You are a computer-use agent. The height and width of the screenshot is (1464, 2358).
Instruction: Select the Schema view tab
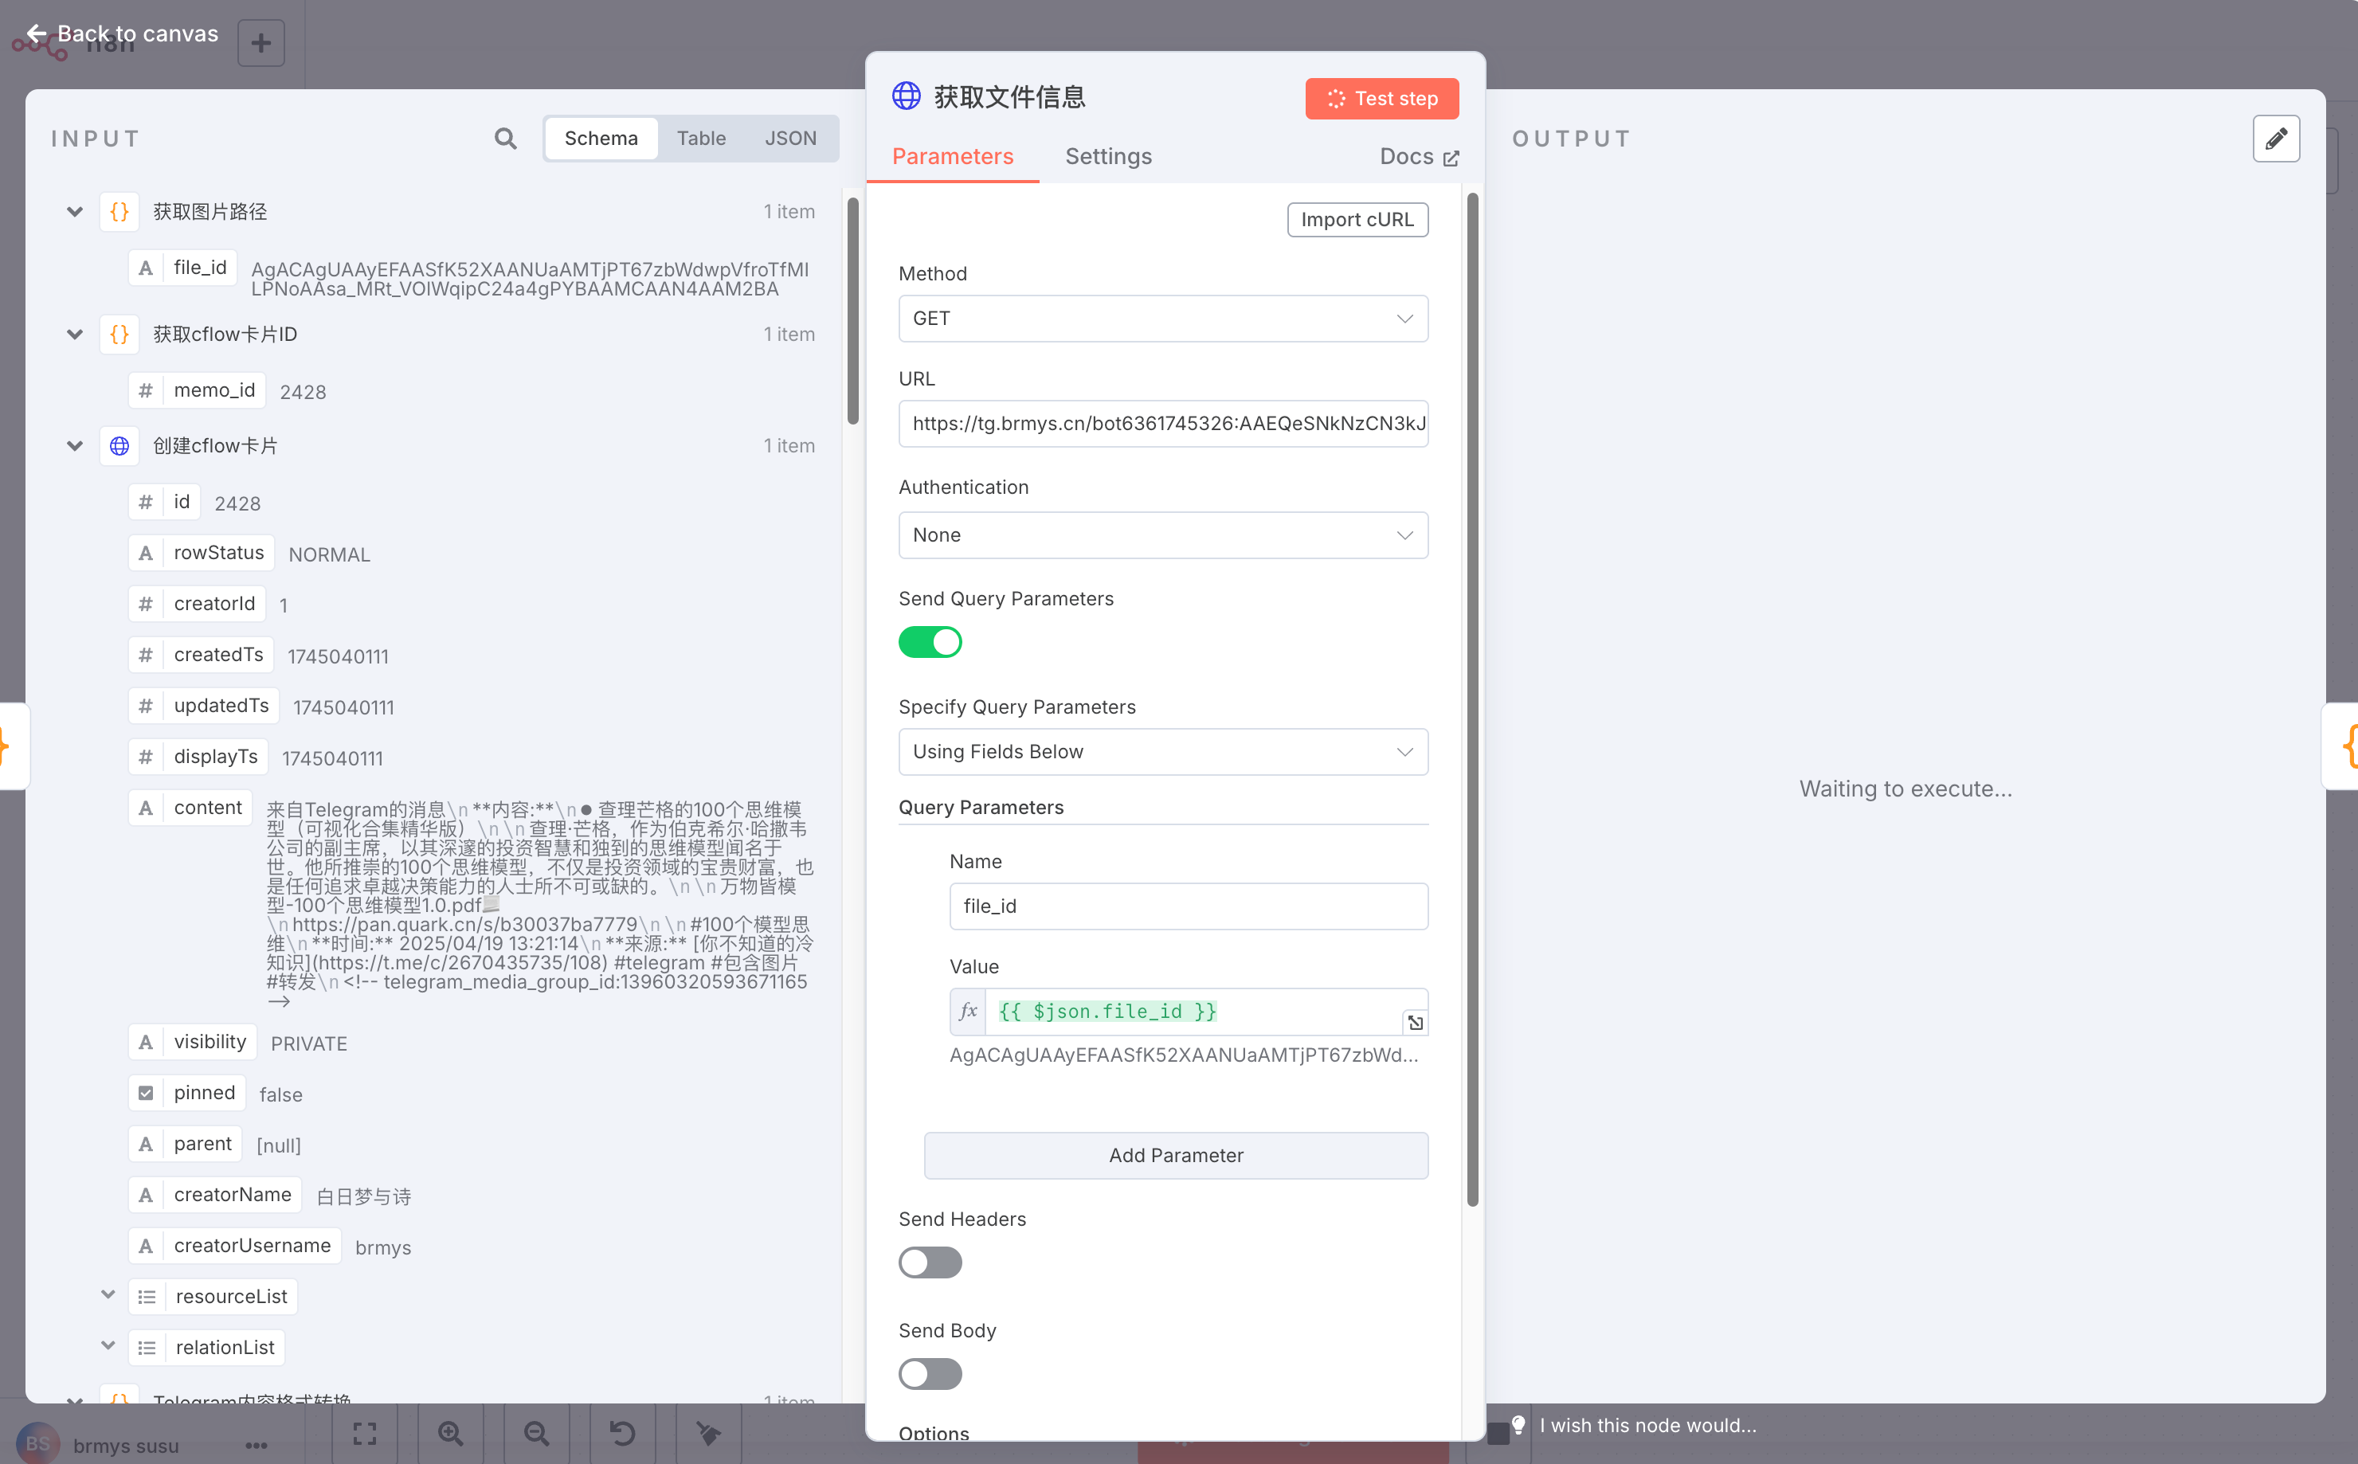coord(601,139)
